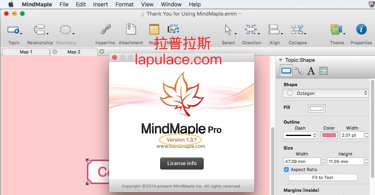The width and height of the screenshot is (375, 195).
Task: Toggle the Aspect Ratio checkbox
Action: click(x=286, y=169)
